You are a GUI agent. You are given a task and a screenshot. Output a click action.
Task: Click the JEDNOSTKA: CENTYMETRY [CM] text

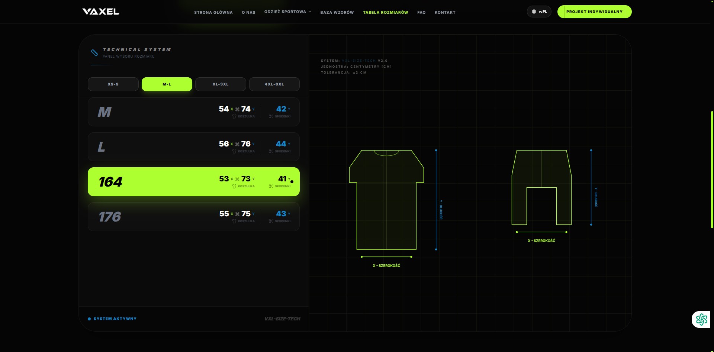click(356, 67)
